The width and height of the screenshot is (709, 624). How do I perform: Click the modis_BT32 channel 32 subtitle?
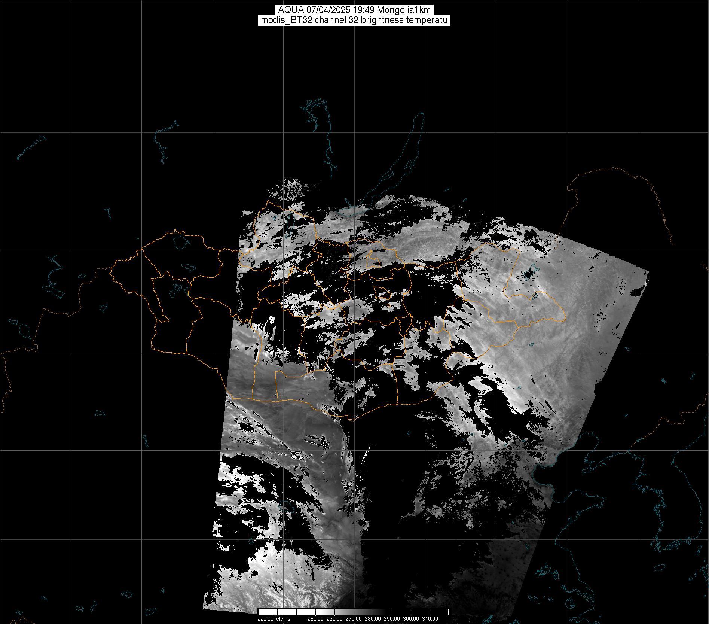pyautogui.click(x=354, y=21)
